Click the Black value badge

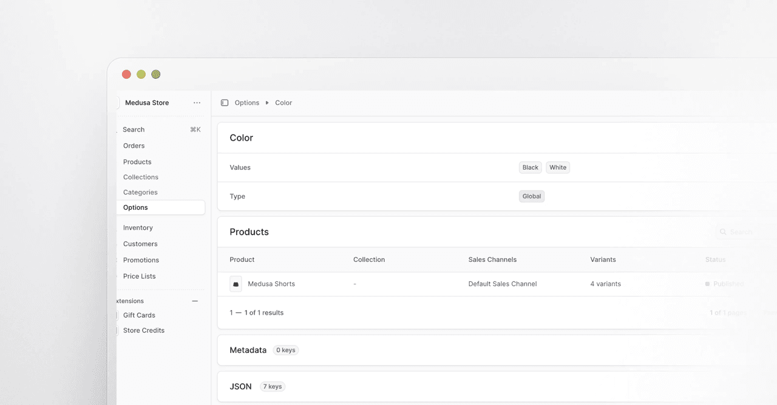coord(531,167)
